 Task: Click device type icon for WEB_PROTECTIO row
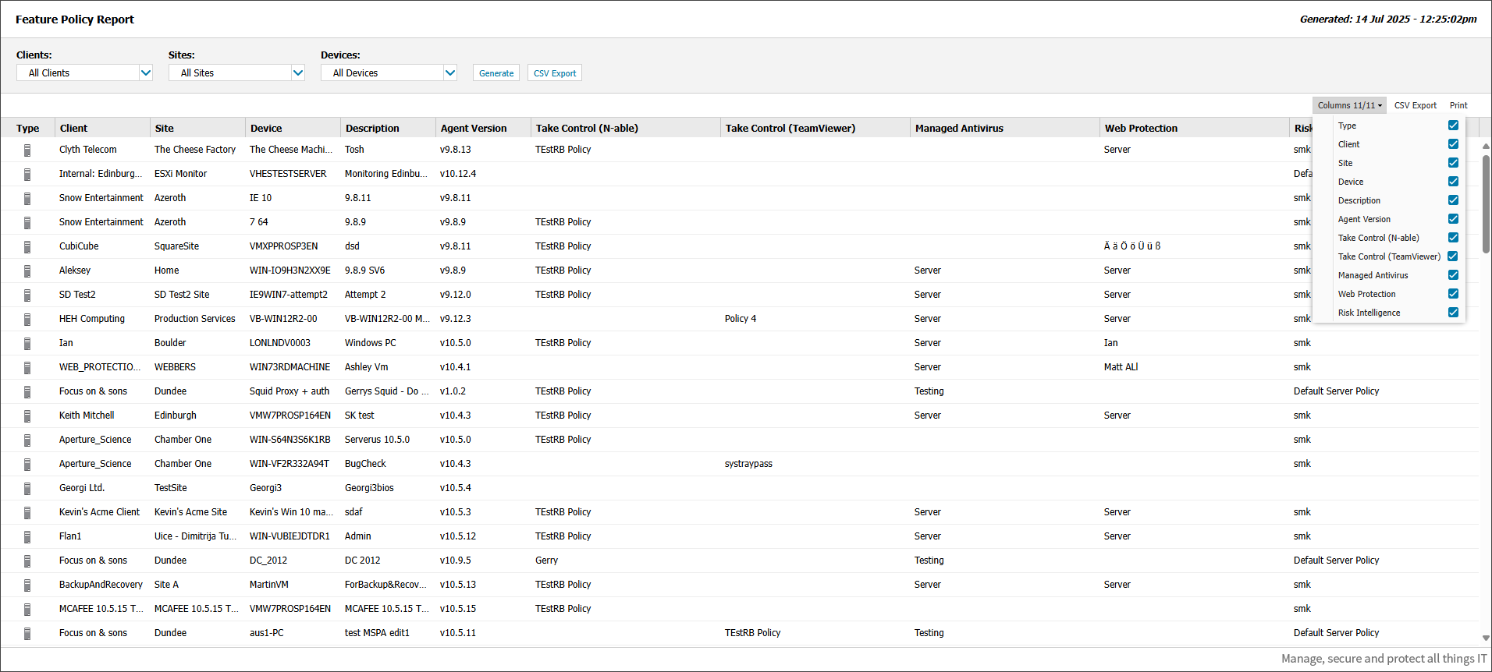pyautogui.click(x=27, y=367)
